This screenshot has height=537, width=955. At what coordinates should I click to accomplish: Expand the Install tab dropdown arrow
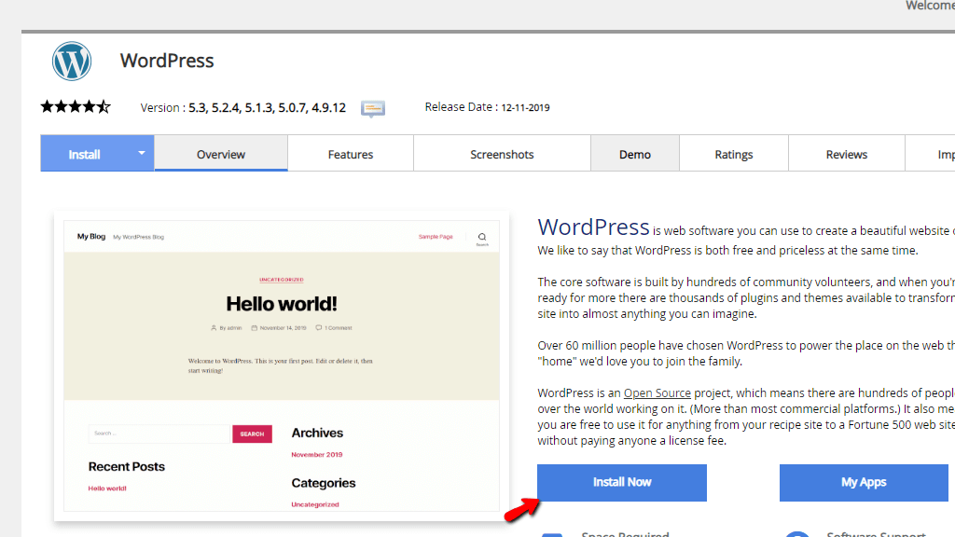pos(142,153)
